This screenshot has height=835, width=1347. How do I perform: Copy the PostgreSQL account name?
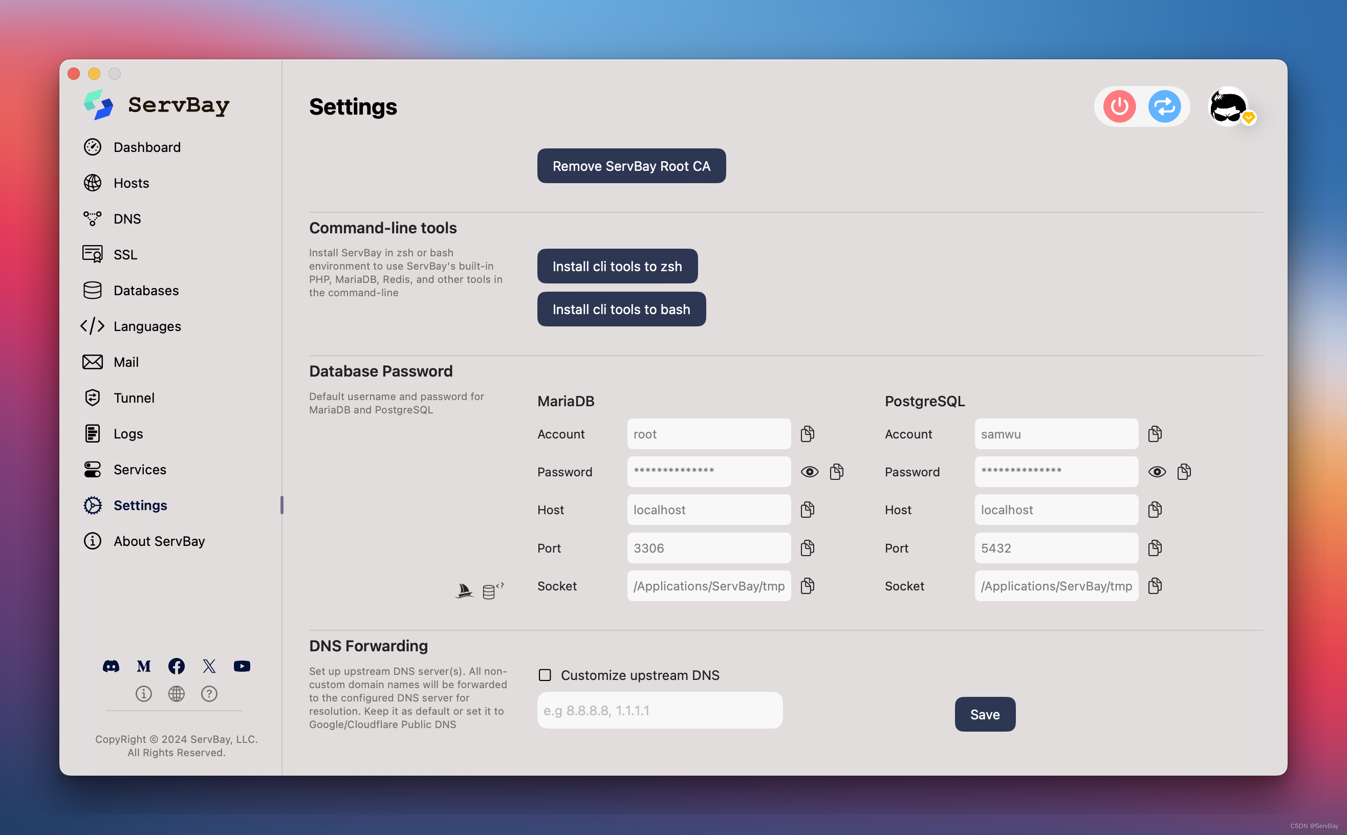click(x=1155, y=434)
